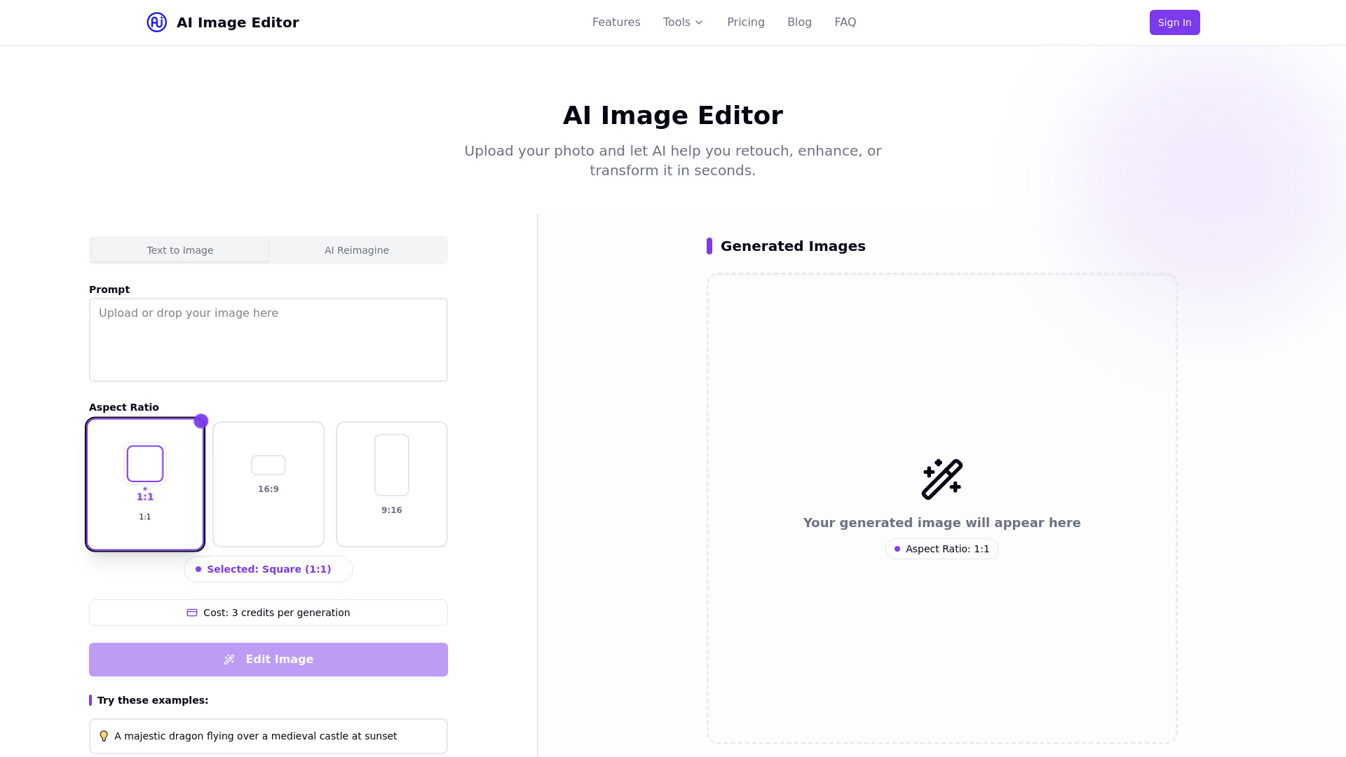The height and width of the screenshot is (757, 1346).
Task: Click the 16:9 rectangle preview icon
Action: coord(268,465)
